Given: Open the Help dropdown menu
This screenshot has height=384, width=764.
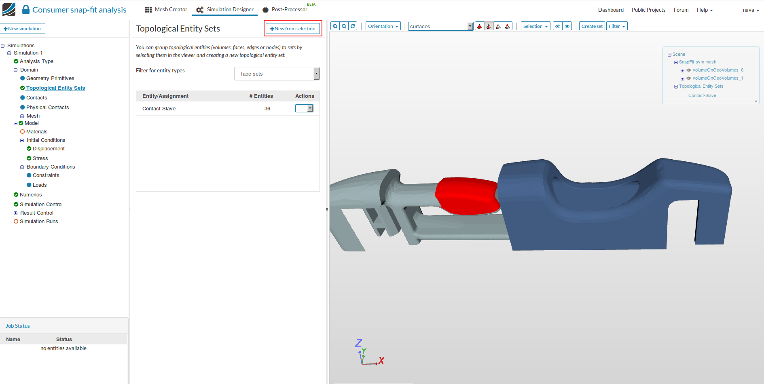Looking at the screenshot, I should (705, 10).
